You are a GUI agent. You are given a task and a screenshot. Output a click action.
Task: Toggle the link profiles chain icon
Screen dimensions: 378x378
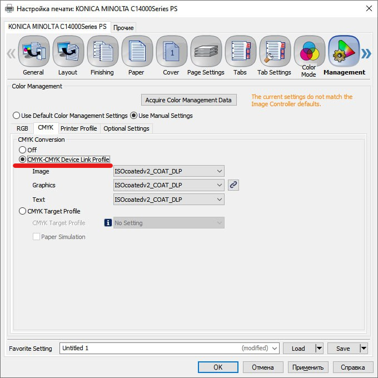(x=233, y=185)
